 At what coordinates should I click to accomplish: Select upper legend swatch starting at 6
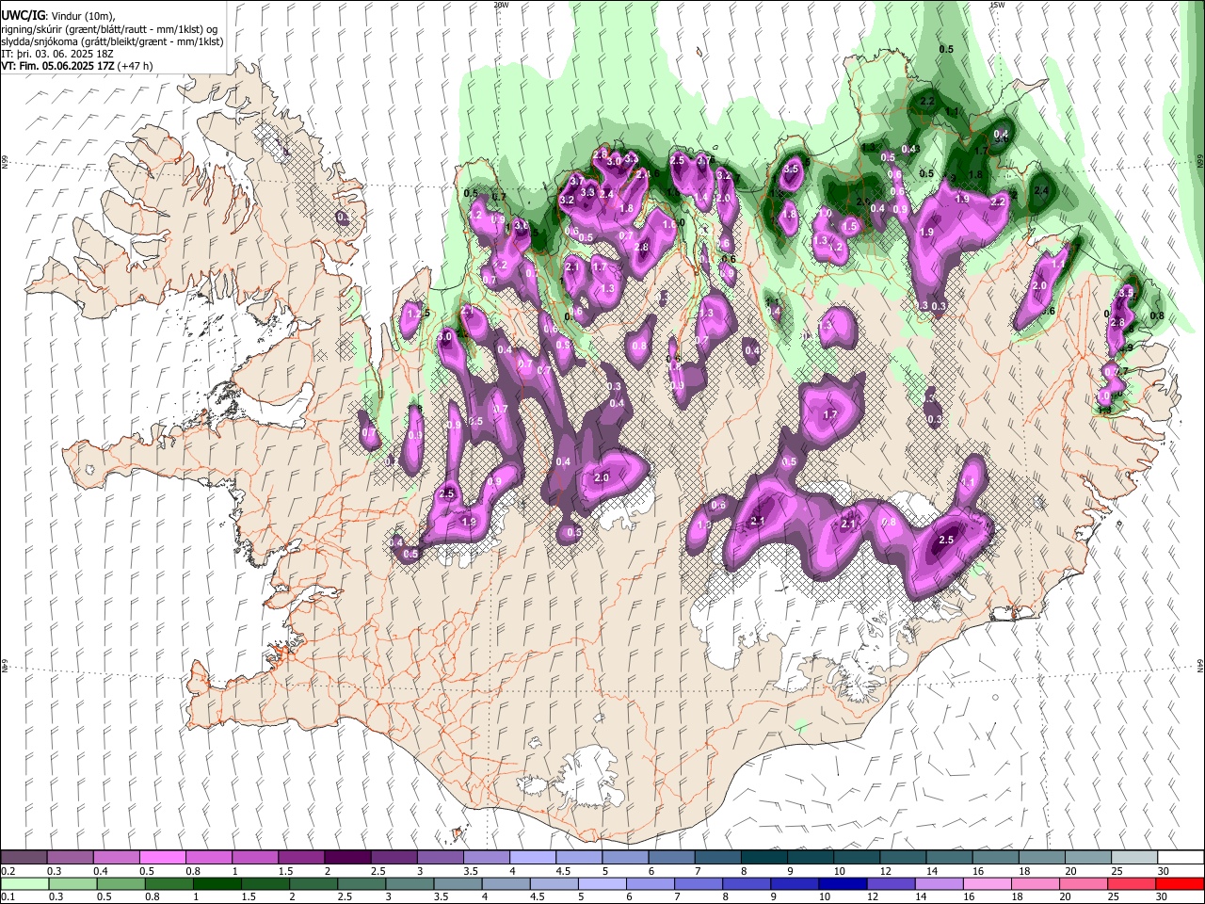(x=671, y=857)
